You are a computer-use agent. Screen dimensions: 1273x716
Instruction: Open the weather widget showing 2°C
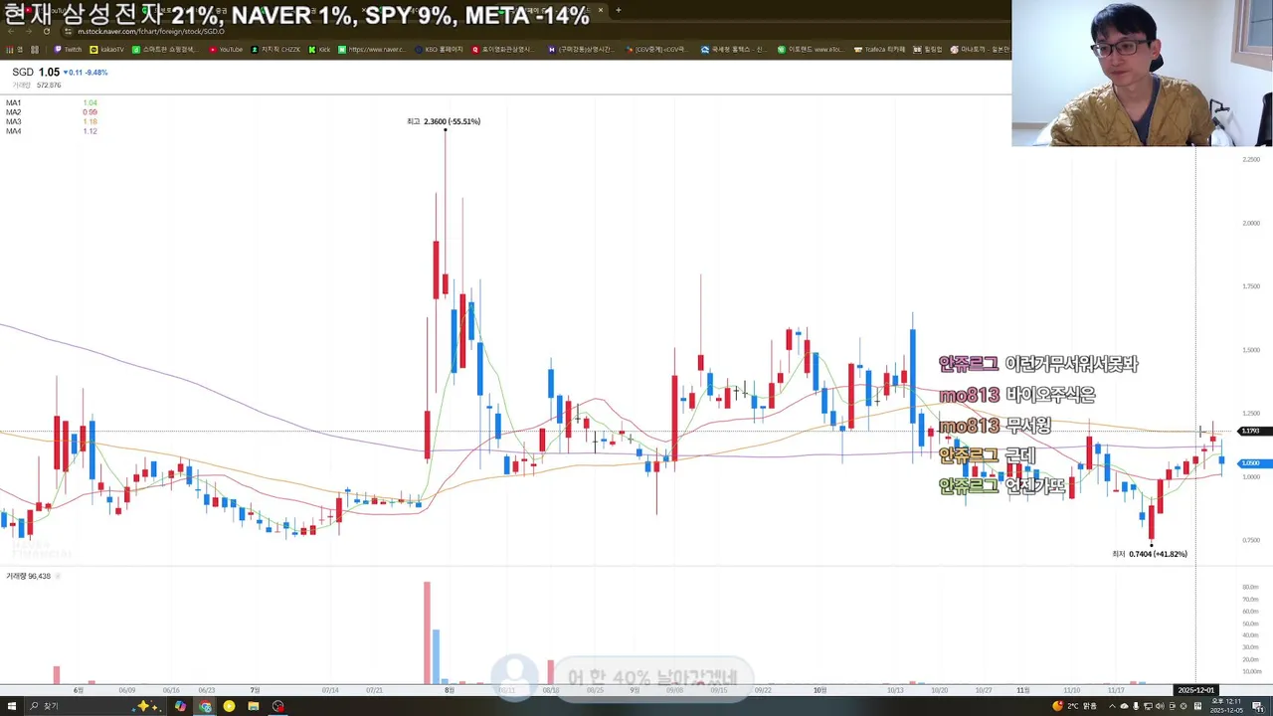[1075, 706]
